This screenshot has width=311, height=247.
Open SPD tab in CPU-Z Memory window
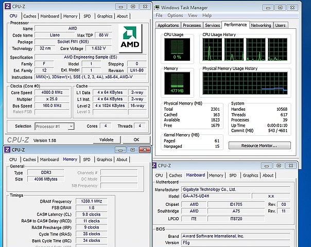coord(87,160)
